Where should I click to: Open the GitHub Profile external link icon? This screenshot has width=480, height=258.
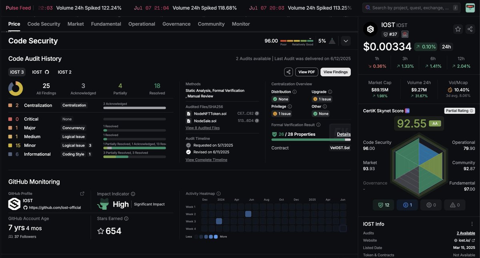[82, 194]
